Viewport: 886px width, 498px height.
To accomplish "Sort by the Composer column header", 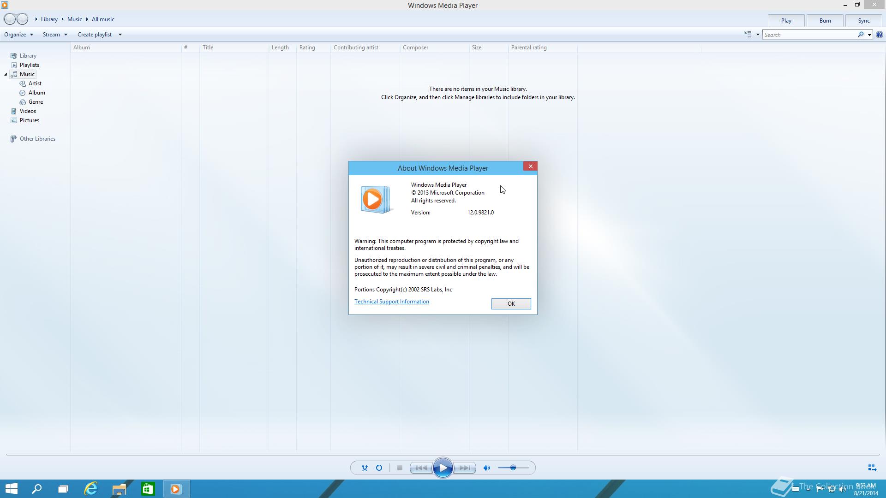I will (x=435, y=47).
